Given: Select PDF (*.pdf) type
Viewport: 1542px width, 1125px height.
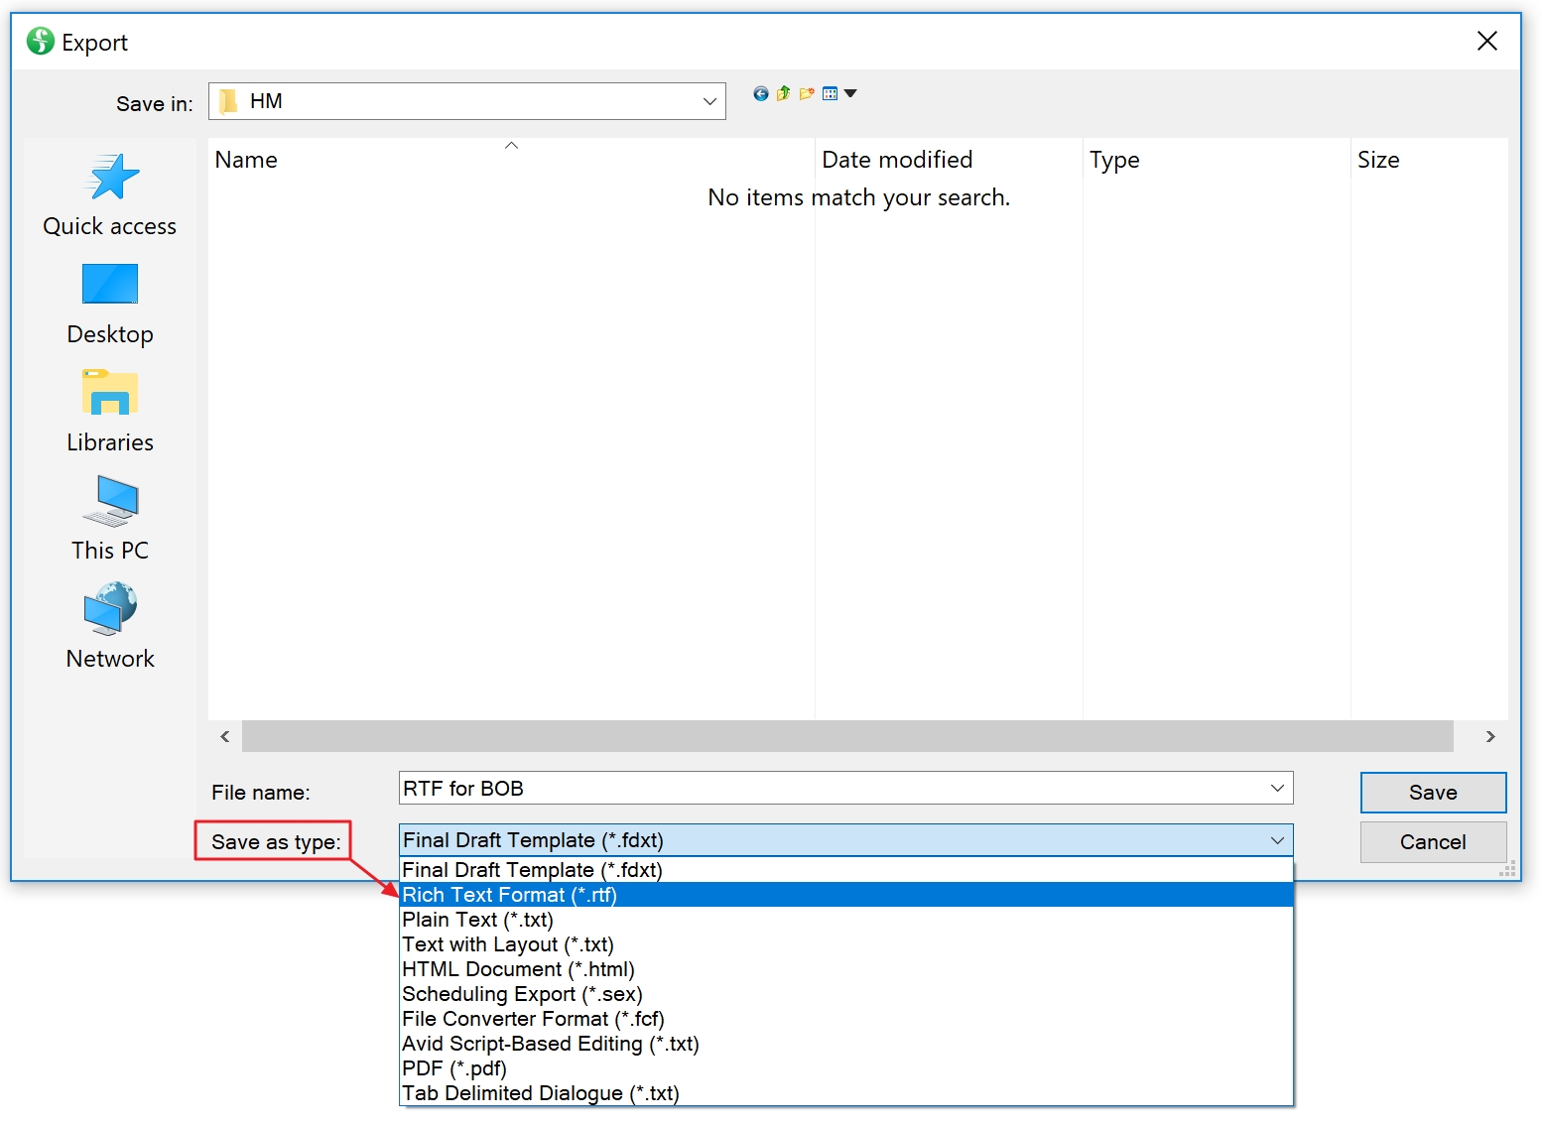Looking at the screenshot, I should coord(846,1068).
